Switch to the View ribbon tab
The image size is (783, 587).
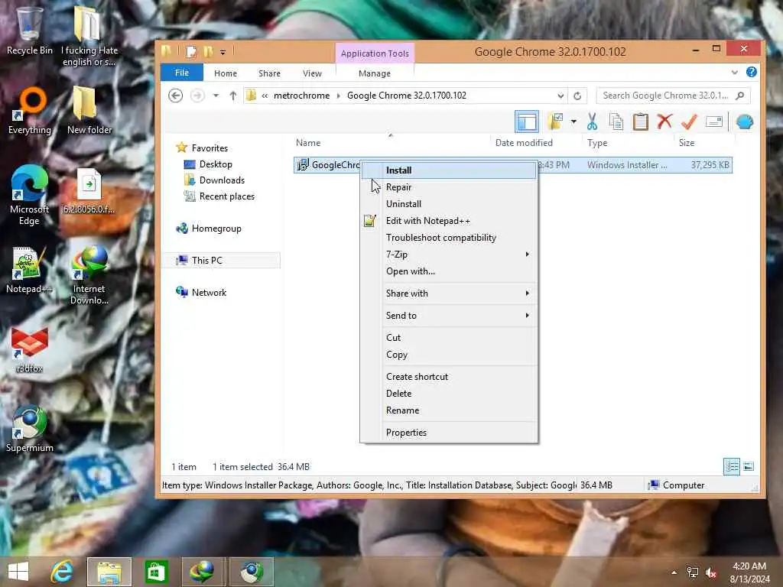312,73
